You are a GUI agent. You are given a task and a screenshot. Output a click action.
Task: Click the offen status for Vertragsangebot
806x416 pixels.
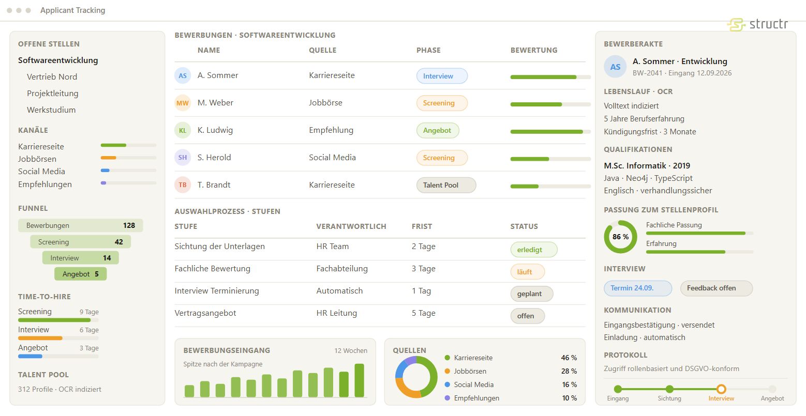point(528,316)
